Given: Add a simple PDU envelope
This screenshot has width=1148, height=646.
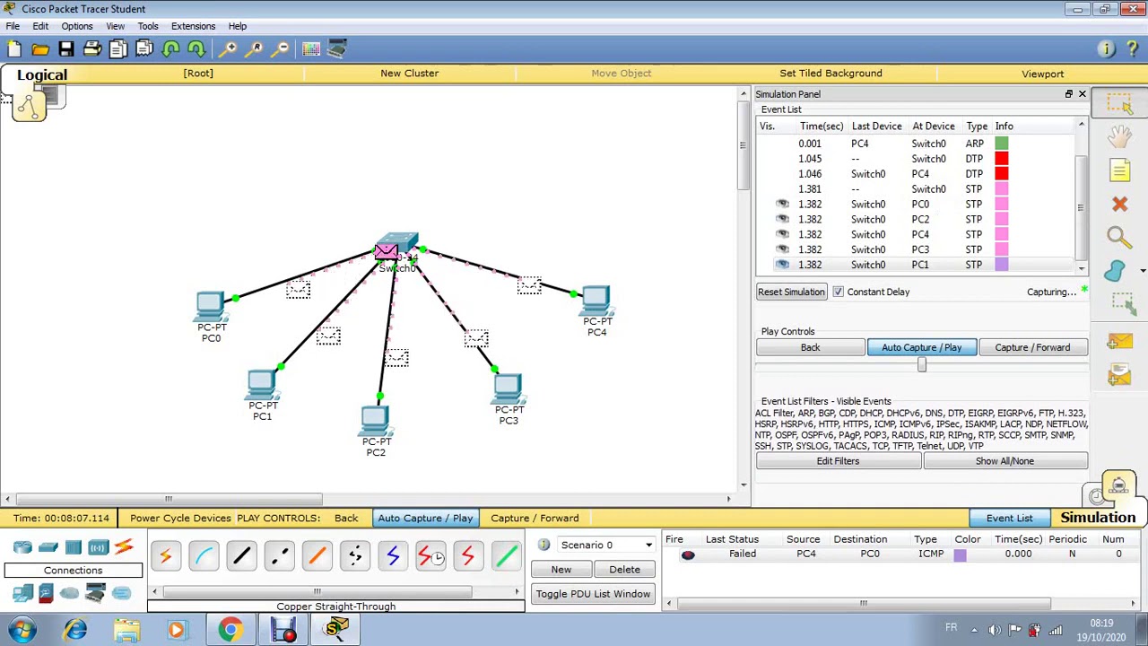Looking at the screenshot, I should [1118, 342].
